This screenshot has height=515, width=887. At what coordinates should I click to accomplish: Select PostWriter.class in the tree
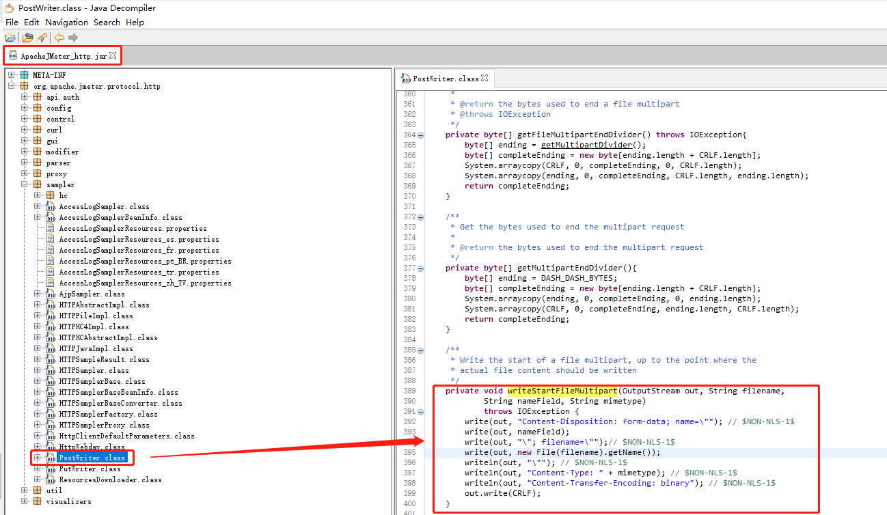[x=92, y=458]
